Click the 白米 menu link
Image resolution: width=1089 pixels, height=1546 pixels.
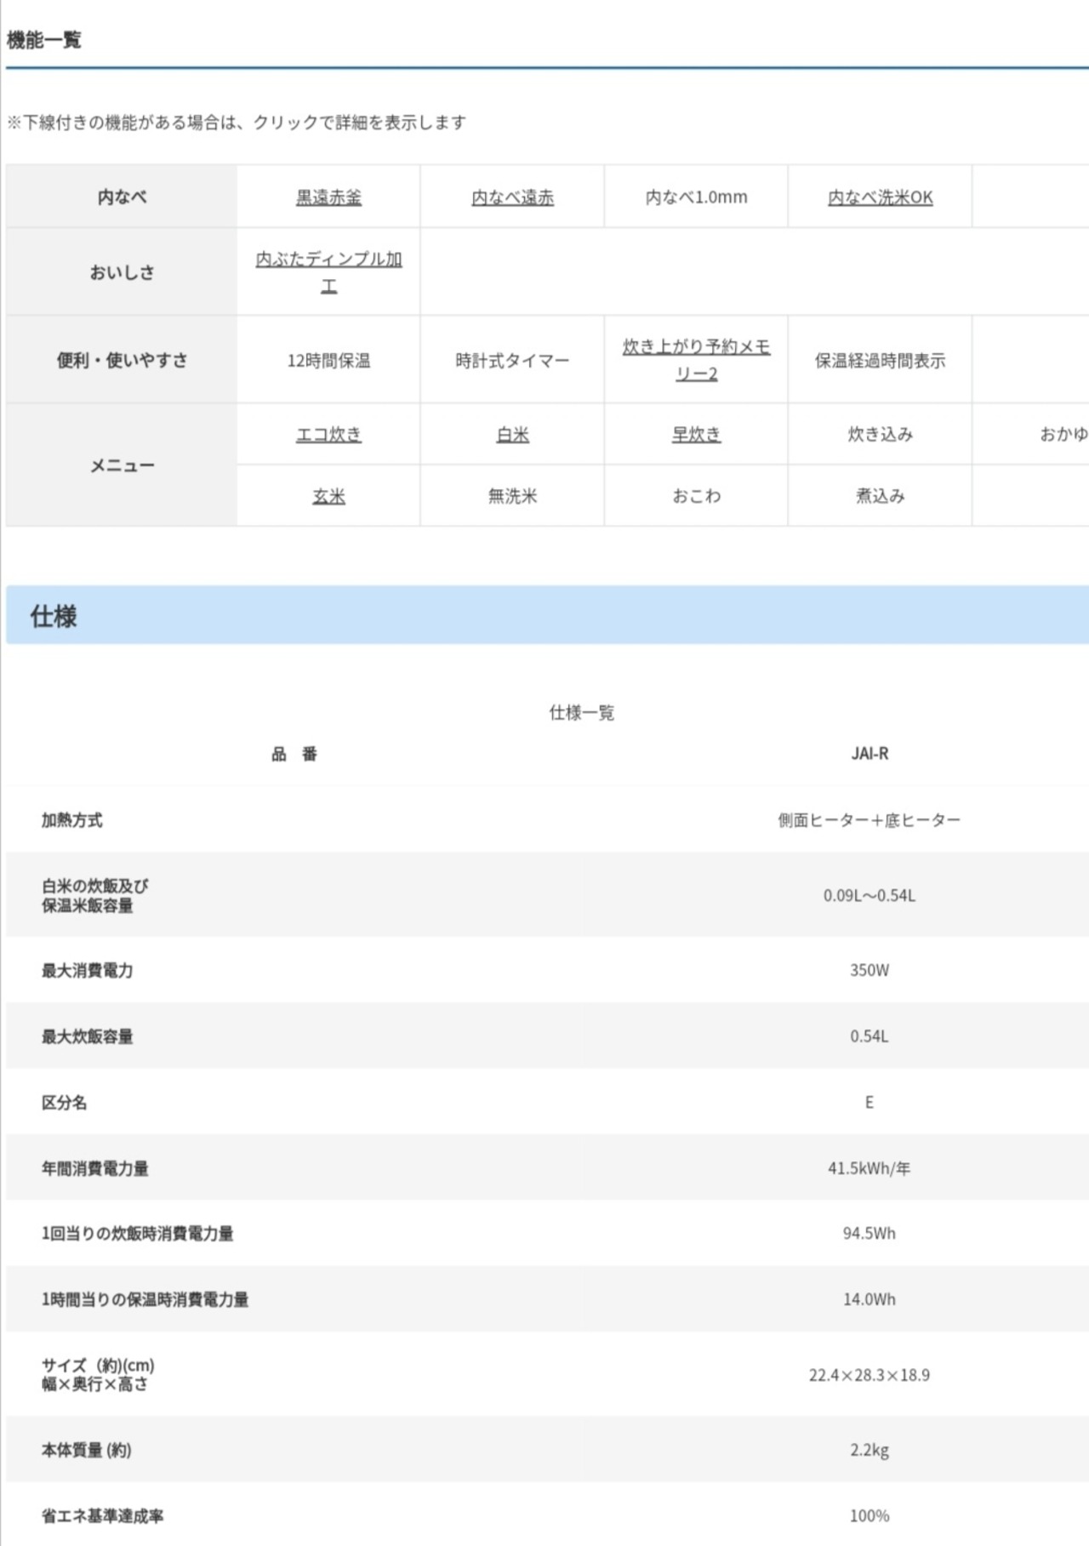click(x=512, y=434)
